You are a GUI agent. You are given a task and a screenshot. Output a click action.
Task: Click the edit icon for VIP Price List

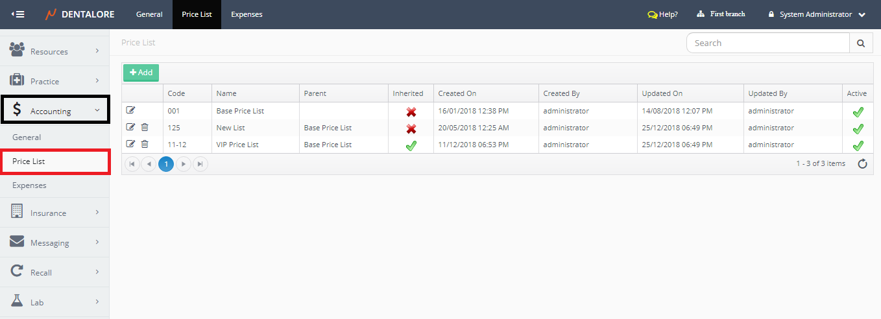(x=130, y=144)
